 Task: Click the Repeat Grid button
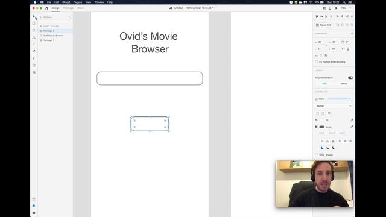(x=323, y=25)
